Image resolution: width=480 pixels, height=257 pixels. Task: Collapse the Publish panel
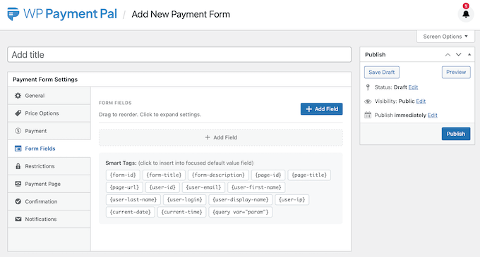[x=469, y=55]
